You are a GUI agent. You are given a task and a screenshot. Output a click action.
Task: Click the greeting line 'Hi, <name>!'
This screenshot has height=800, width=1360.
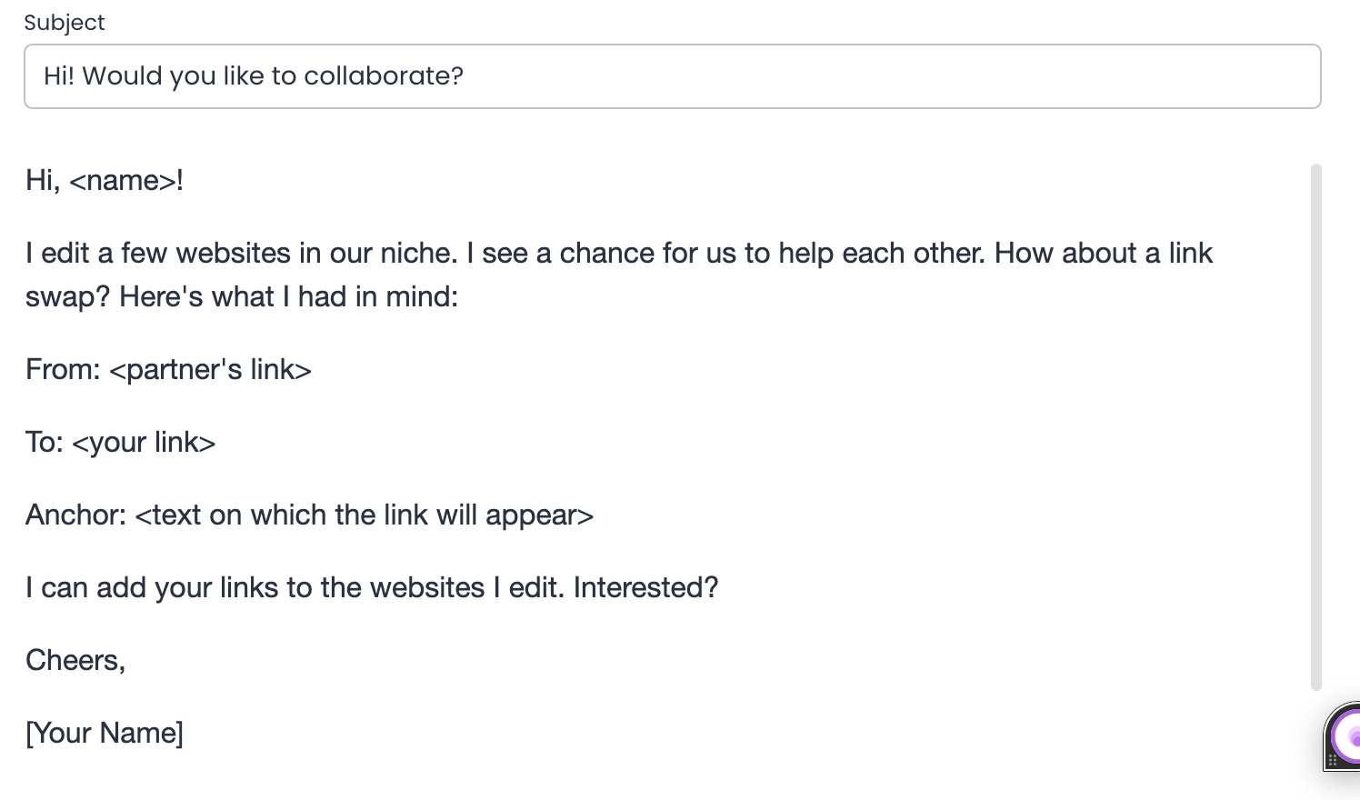105,180
